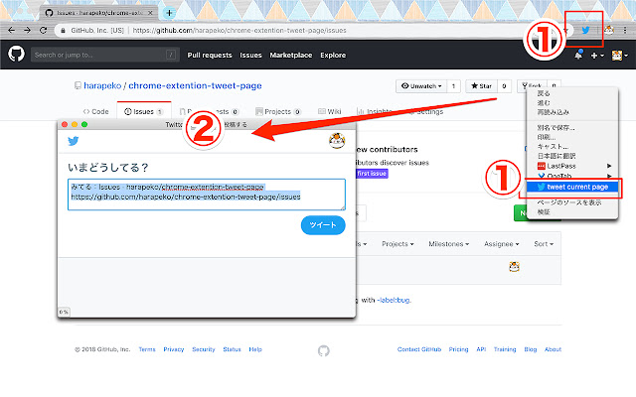
Task: Choose ページのソースを表示 in context menu
Action: click(569, 202)
